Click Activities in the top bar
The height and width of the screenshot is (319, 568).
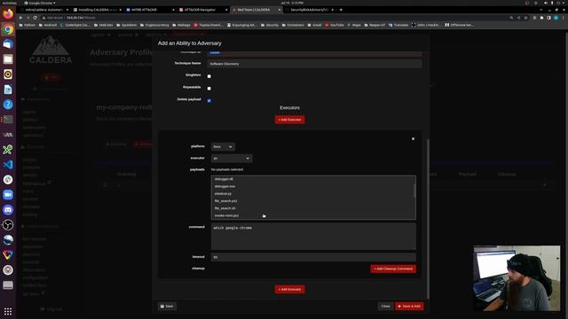point(9,3)
